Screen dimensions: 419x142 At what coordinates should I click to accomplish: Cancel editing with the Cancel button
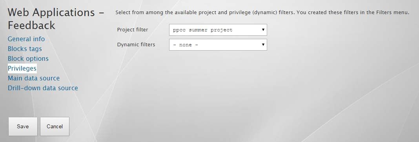55,126
